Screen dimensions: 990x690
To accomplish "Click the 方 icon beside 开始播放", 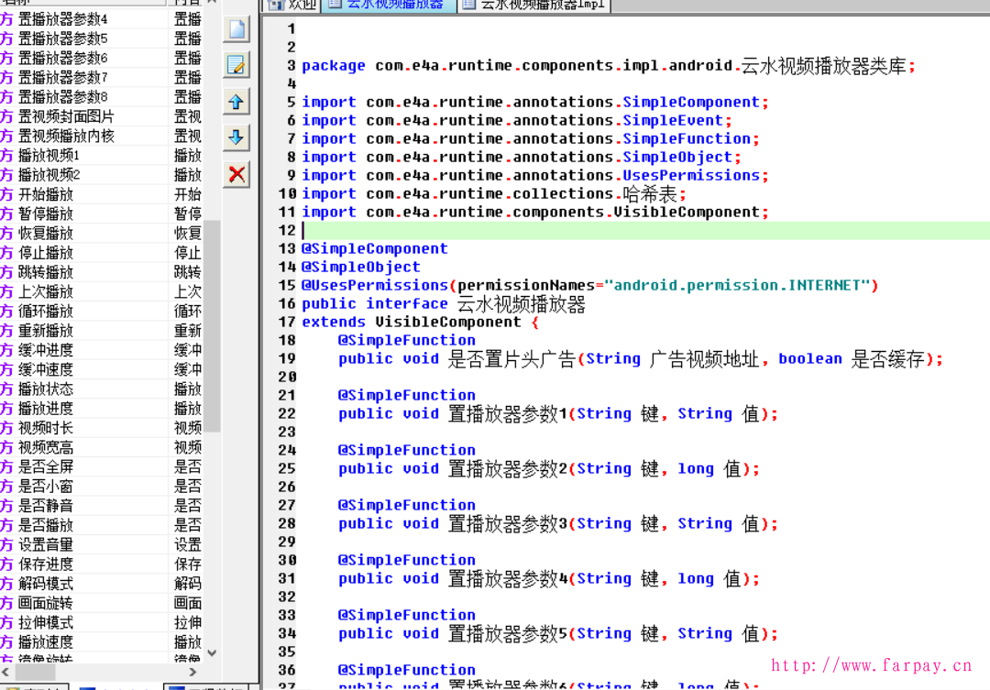I will (7, 194).
